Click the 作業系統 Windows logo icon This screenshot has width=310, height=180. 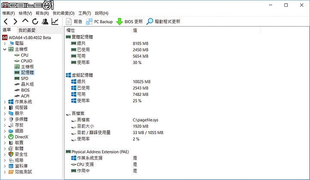pyautogui.click(x=11, y=102)
